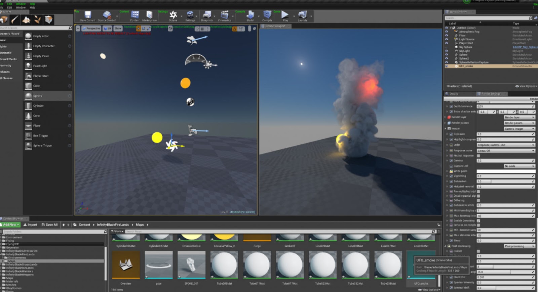Open the Window menu

(21, 7)
